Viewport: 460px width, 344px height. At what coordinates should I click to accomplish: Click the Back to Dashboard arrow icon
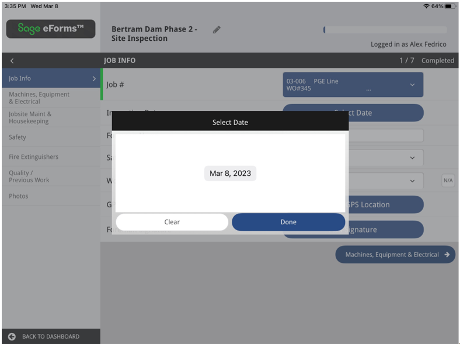12,336
